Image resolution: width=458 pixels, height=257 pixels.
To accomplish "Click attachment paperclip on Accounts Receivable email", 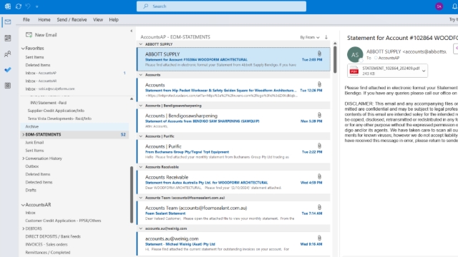I will [320, 176].
